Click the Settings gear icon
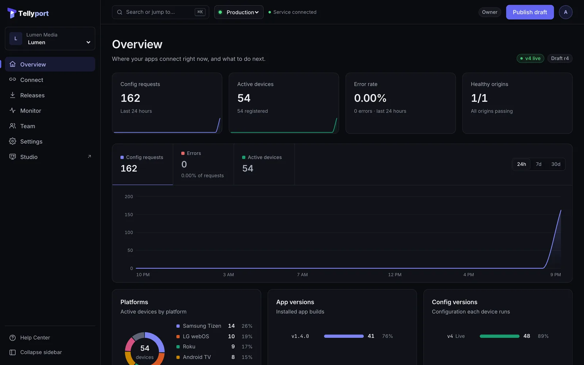The height and width of the screenshot is (365, 584). [12, 141]
